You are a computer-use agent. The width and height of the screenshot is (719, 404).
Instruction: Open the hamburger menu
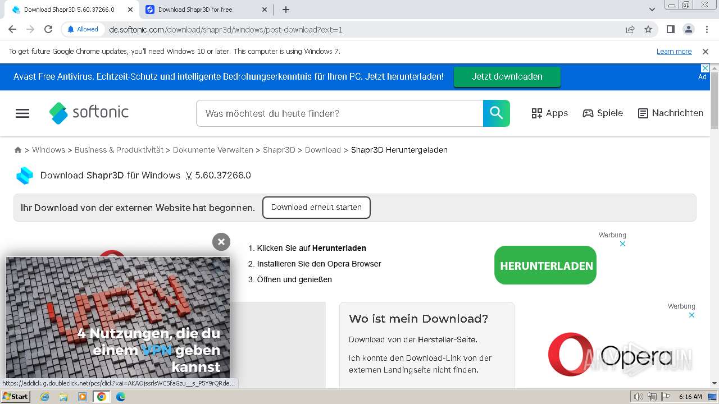22,113
